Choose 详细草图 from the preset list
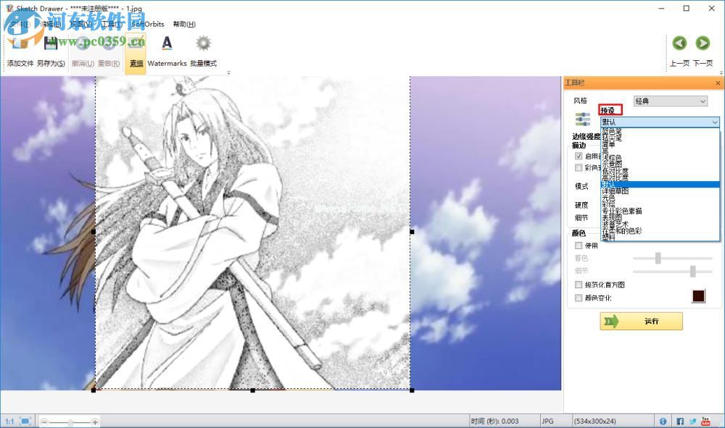 coord(615,191)
